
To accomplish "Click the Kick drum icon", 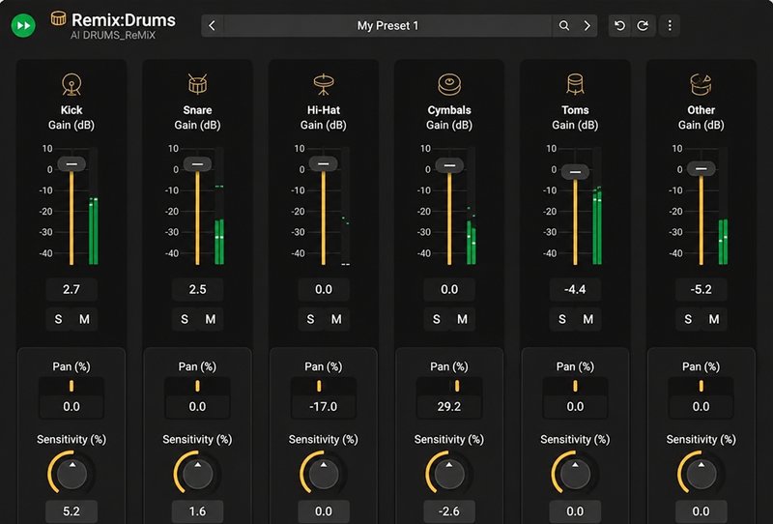I will 72,84.
